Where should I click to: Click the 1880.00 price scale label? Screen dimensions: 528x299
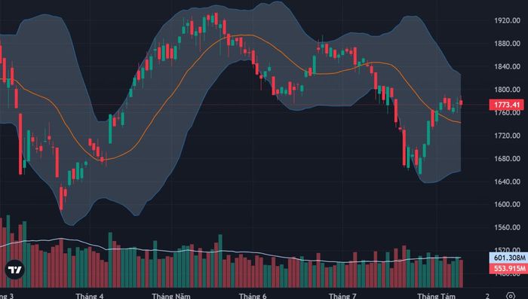[x=507, y=44]
